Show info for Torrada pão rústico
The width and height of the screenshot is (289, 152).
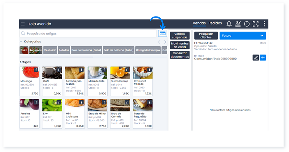(82, 70)
